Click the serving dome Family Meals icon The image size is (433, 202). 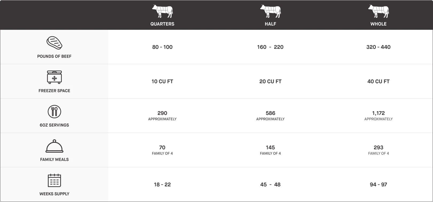[x=54, y=146]
